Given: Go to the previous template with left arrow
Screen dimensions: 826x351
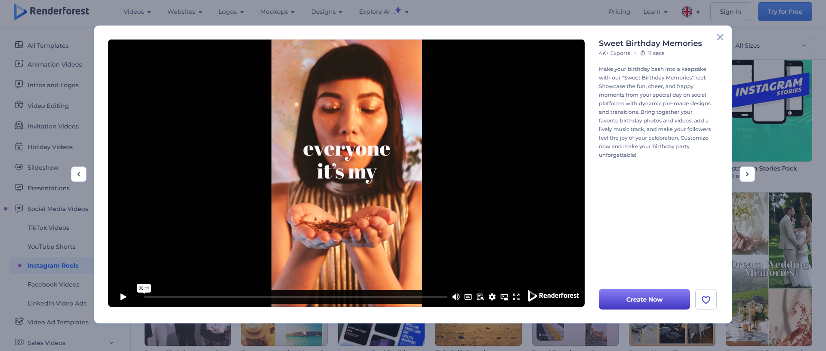Looking at the screenshot, I should tap(79, 174).
